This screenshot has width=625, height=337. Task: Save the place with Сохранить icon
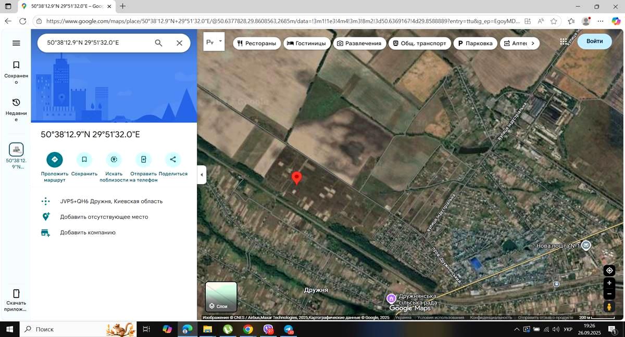click(84, 160)
